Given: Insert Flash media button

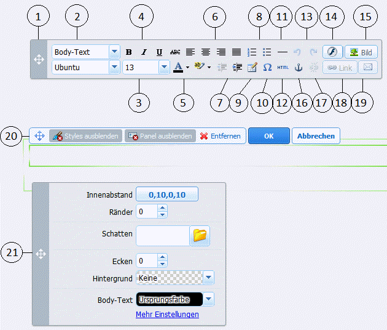Looking at the screenshot, I should [332, 52].
